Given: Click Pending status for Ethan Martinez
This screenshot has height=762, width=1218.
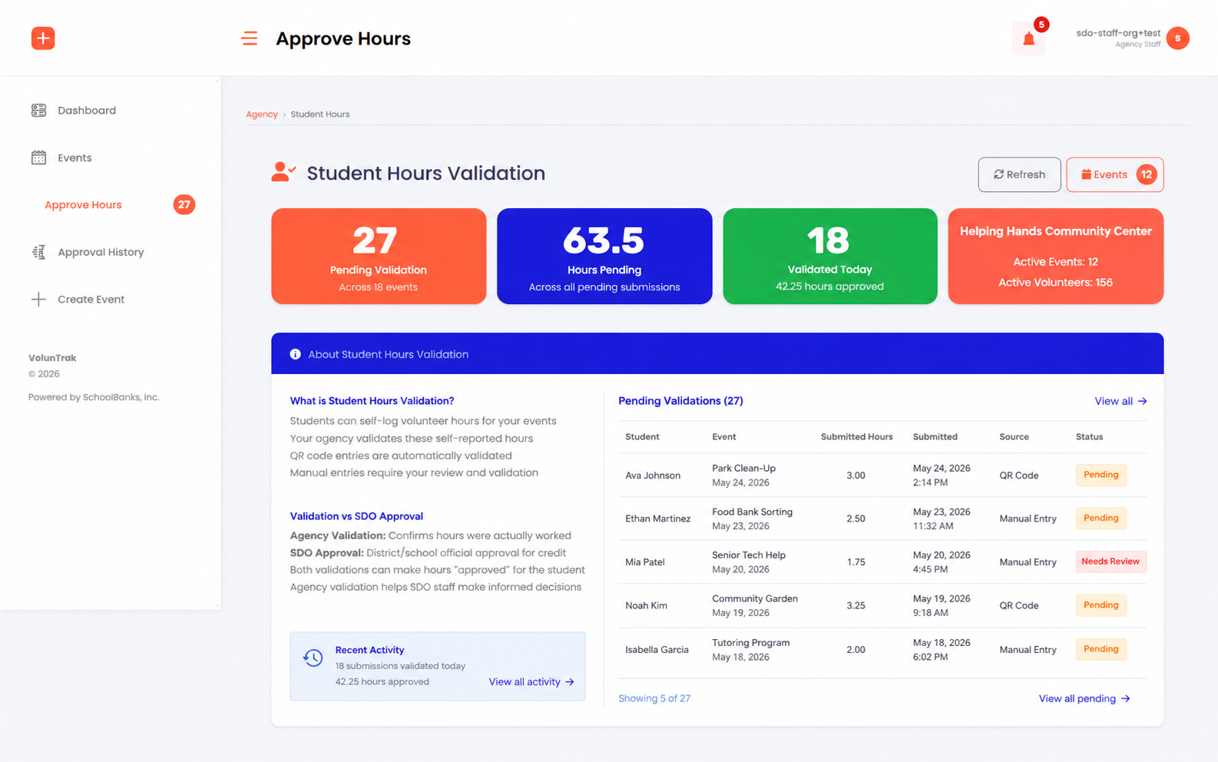Looking at the screenshot, I should click(x=1101, y=518).
